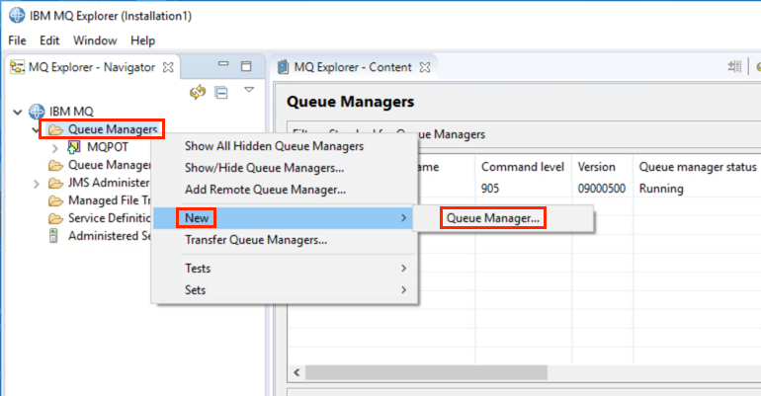Select Managed File Transfer folder
761x396 pixels.
(109, 200)
